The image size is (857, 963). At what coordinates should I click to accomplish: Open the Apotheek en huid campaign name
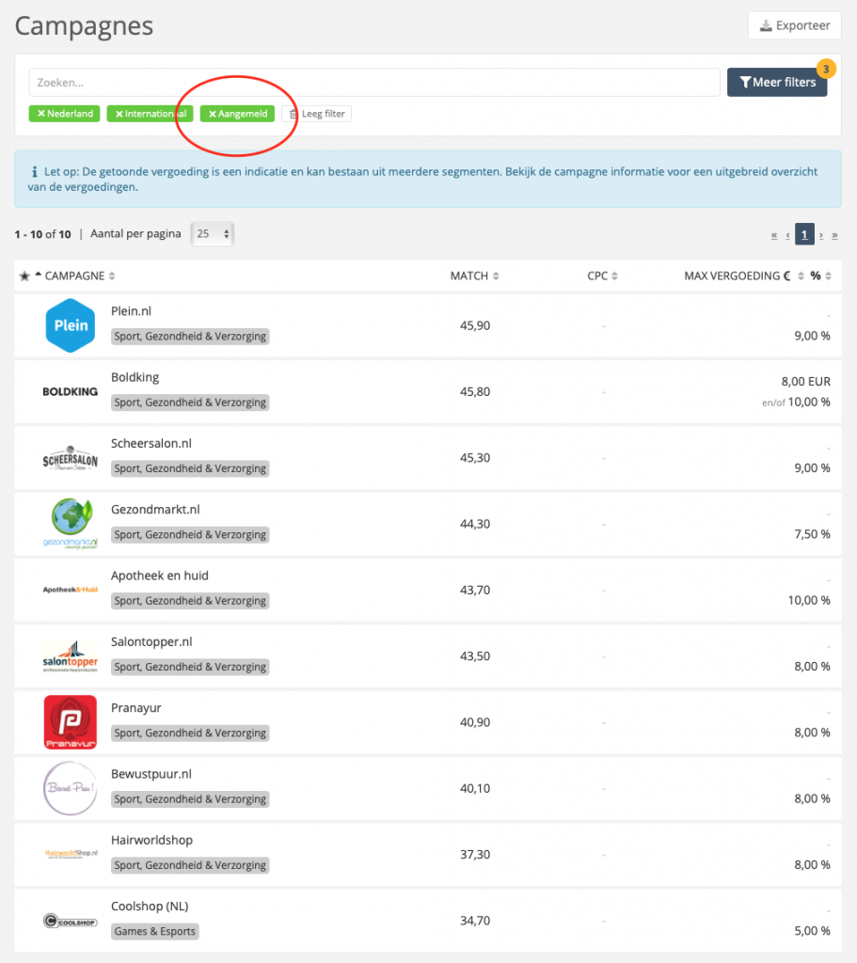click(160, 576)
